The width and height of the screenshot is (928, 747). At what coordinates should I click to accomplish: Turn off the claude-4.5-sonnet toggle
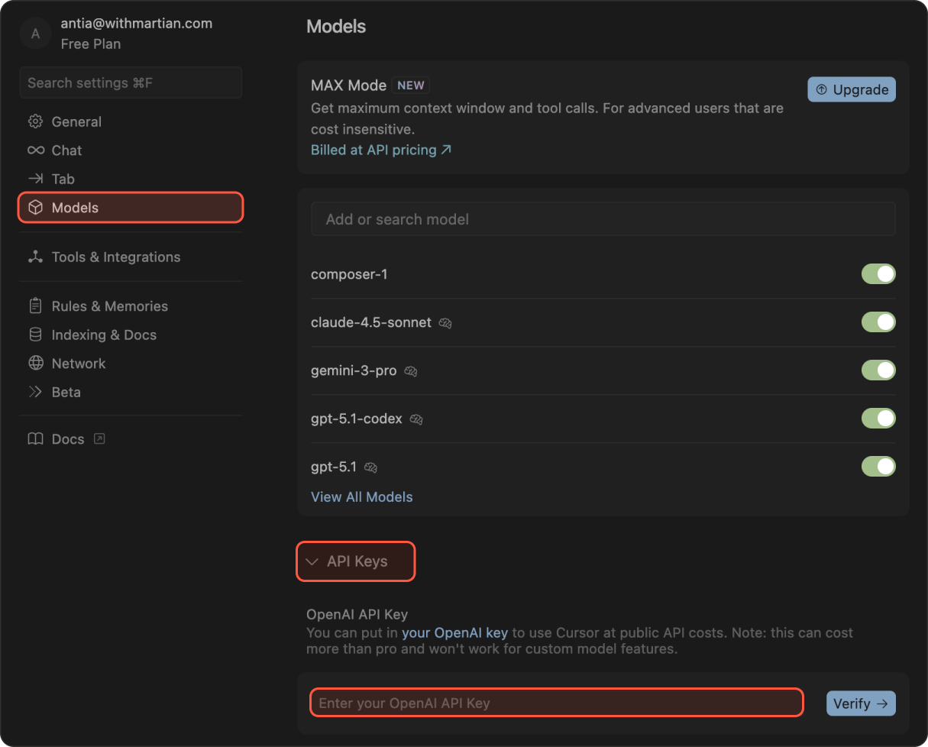coord(878,322)
